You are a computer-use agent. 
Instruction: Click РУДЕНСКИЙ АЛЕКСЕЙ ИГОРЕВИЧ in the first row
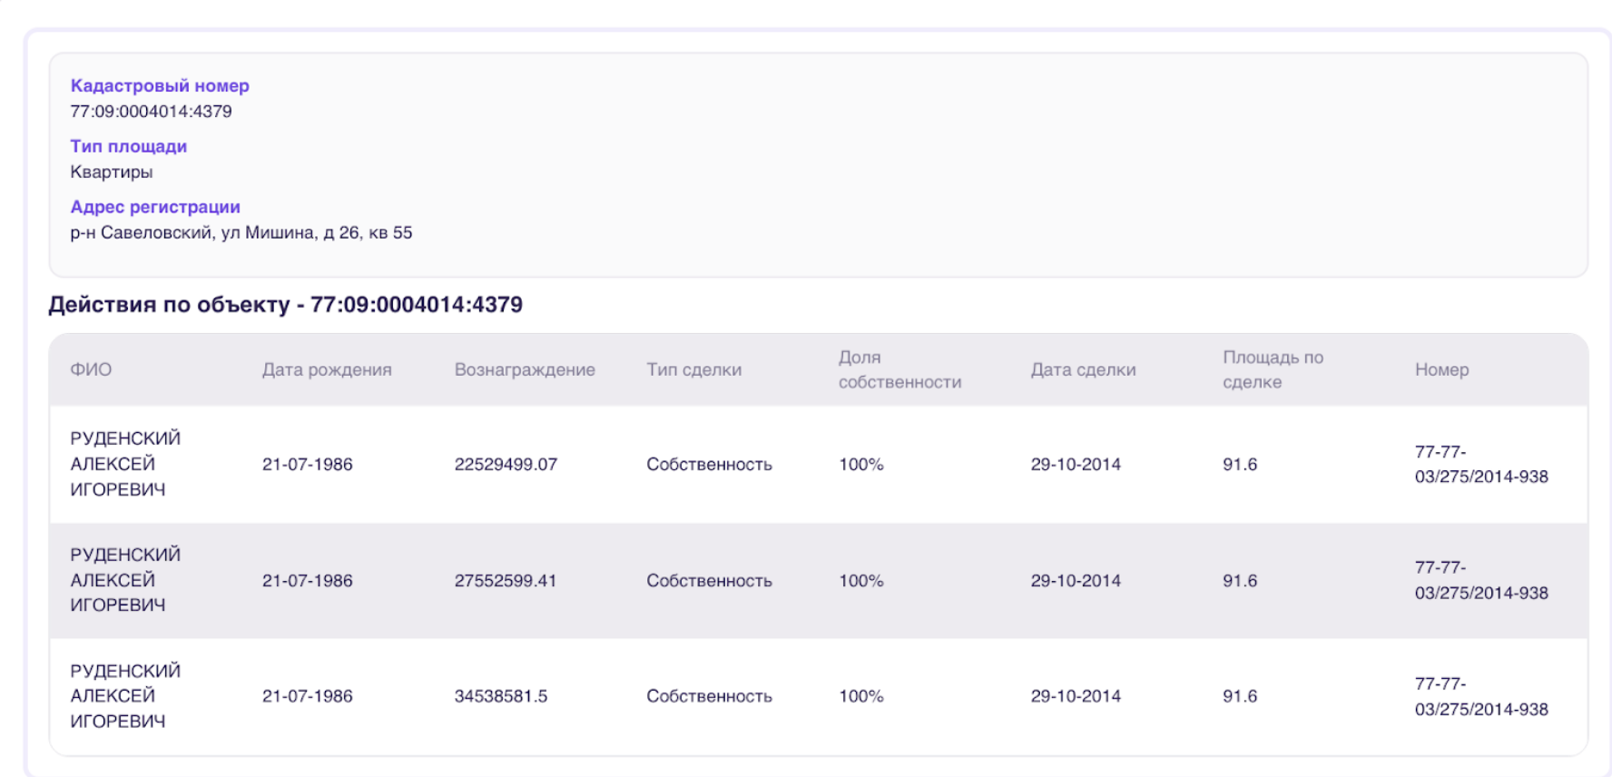pos(125,464)
